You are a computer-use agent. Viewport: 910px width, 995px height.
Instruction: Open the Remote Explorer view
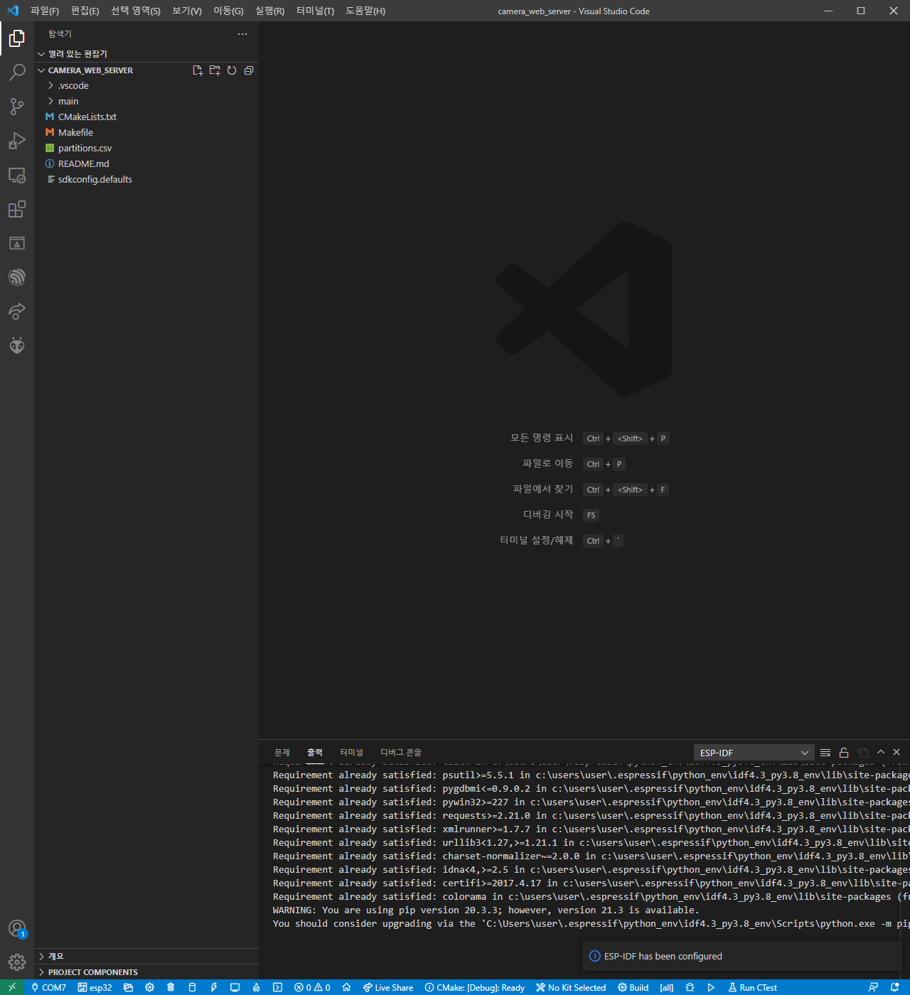click(17, 175)
